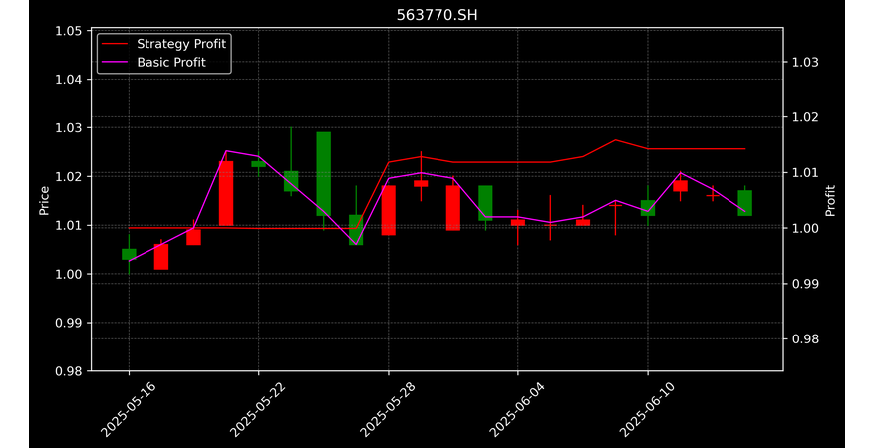
Task: Click the 2025-05-28 date label
Action: click(x=388, y=409)
